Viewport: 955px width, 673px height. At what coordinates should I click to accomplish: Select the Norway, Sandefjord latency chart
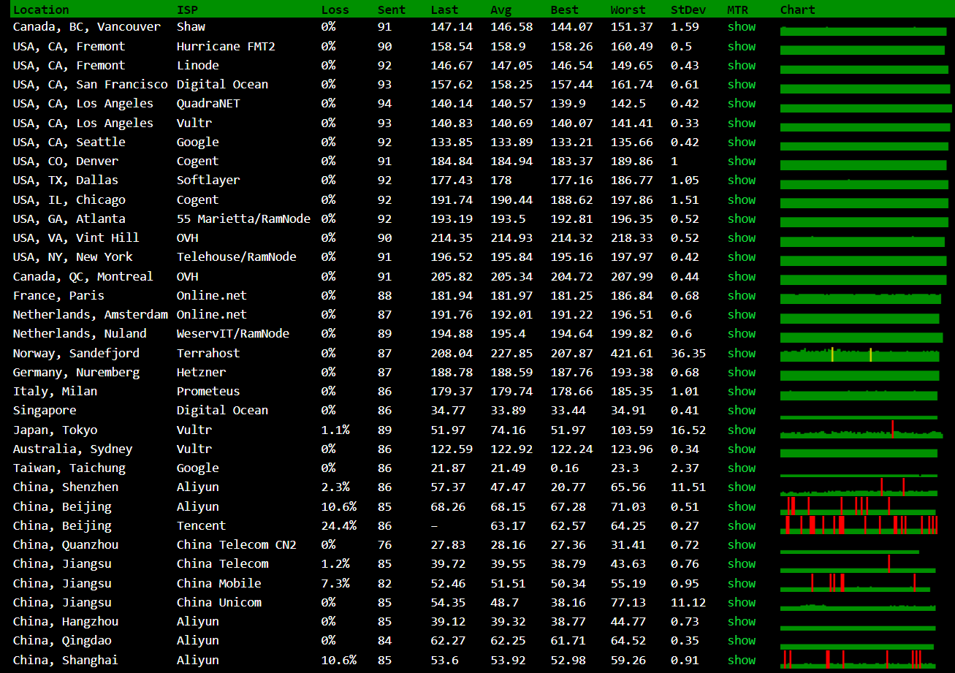860,354
